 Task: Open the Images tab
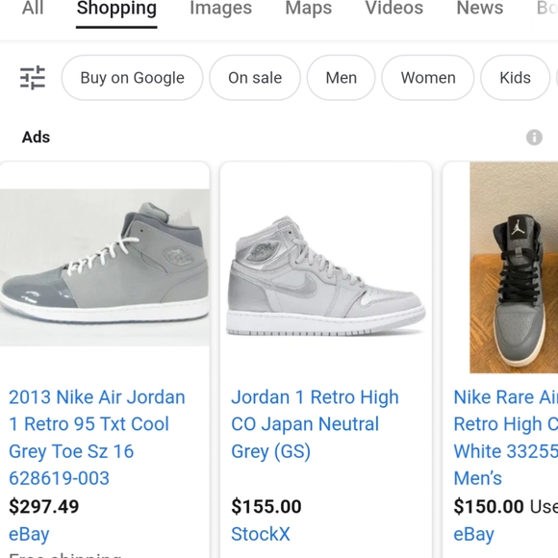[220, 9]
